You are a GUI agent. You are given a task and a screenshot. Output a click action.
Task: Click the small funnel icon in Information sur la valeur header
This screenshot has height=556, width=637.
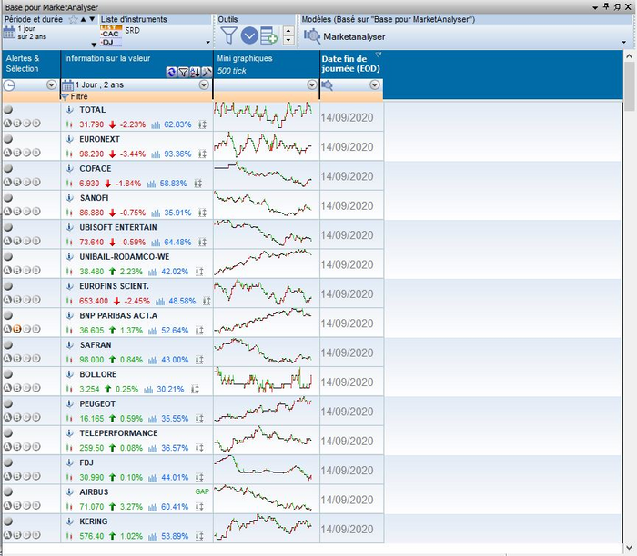183,72
